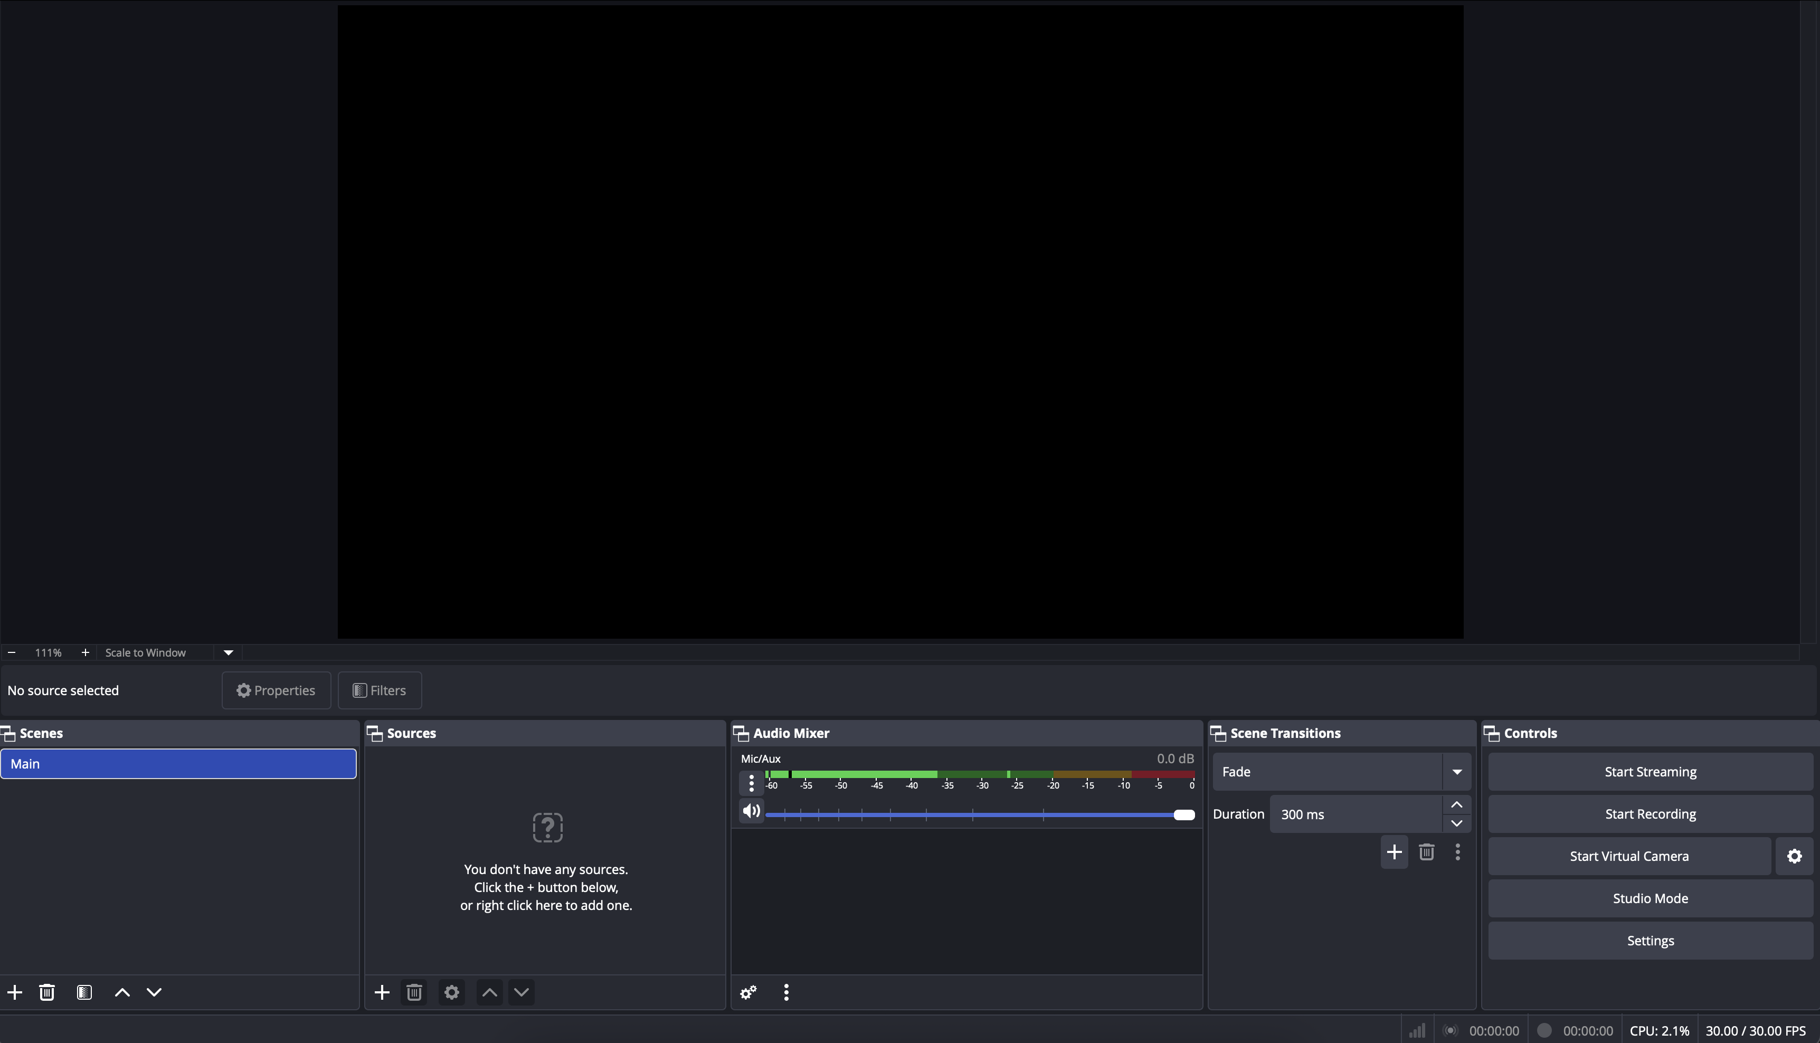The height and width of the screenshot is (1043, 1820).
Task: Add a new source with plus icon
Action: point(382,992)
